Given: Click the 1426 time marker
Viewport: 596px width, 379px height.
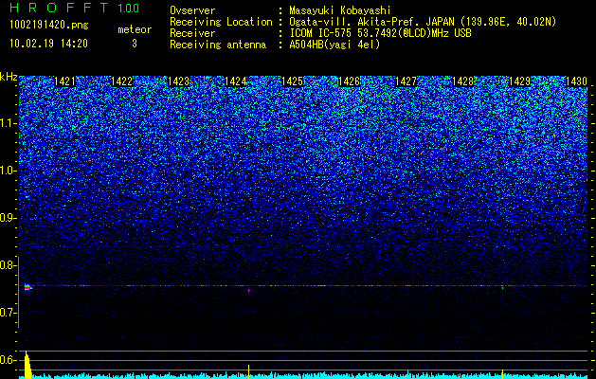Looking at the screenshot, I should coord(349,81).
